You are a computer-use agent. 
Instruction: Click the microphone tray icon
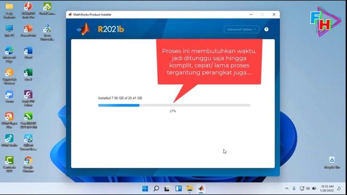294,188
